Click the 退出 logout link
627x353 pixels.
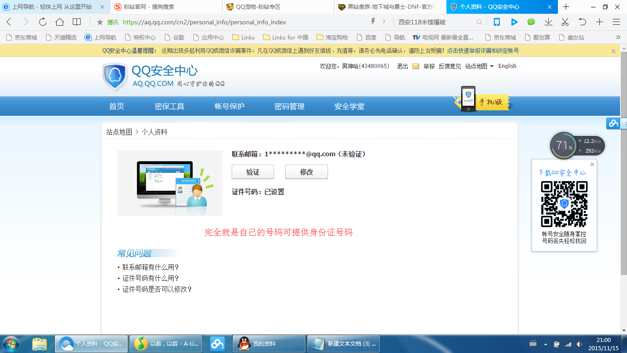(403, 66)
